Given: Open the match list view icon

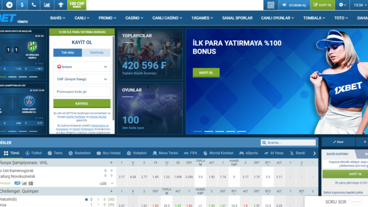Looking at the screenshot, I should [31, 183].
